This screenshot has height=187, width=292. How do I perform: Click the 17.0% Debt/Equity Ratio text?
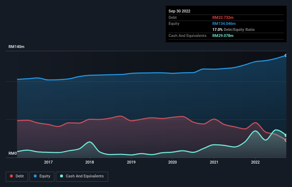[233, 30]
